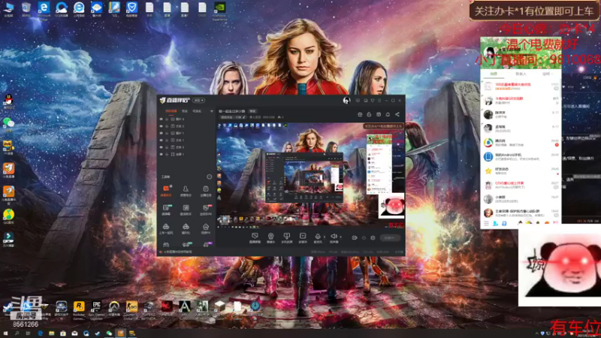601x338 pixels.
Task: Open taskbar search magnifier
Action: tap(17, 333)
